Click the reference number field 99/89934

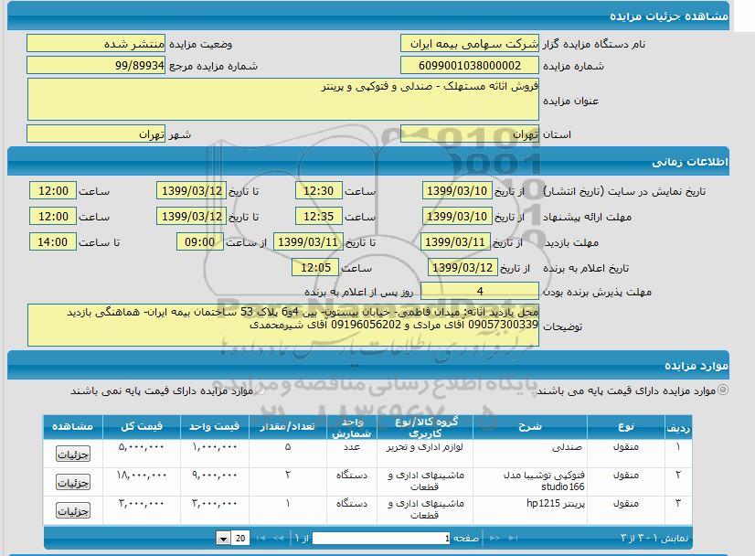96,66
